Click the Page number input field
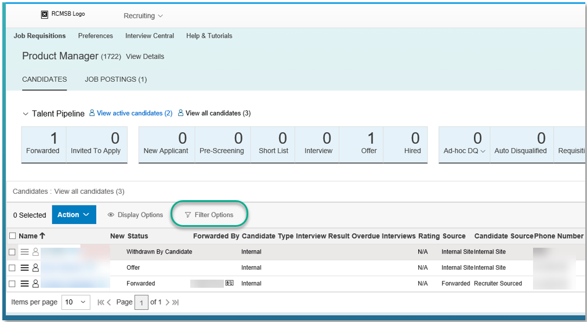Viewport: 587px width, 322px height. 141,302
